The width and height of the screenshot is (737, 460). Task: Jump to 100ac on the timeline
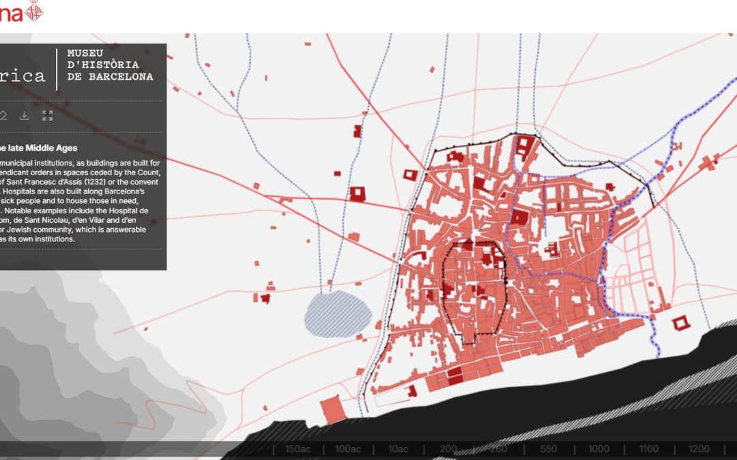click(x=347, y=449)
